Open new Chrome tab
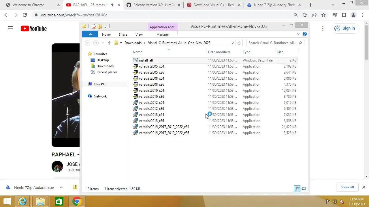369x207 pixels. point(310,5)
